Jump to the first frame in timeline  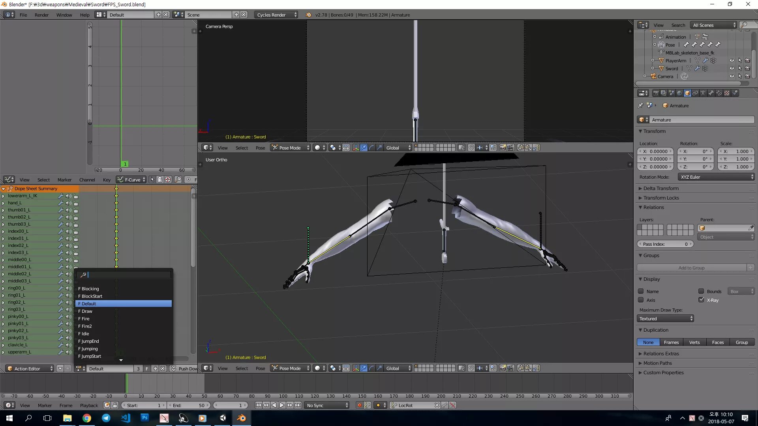(x=258, y=405)
